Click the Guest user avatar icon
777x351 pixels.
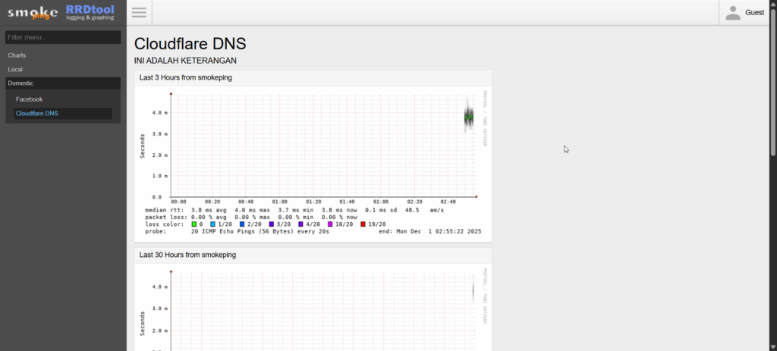click(732, 12)
